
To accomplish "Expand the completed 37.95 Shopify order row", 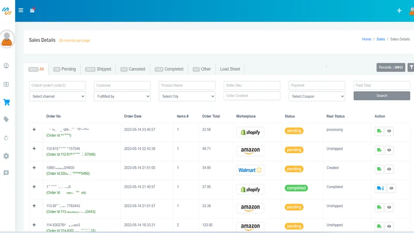I will (34, 186).
